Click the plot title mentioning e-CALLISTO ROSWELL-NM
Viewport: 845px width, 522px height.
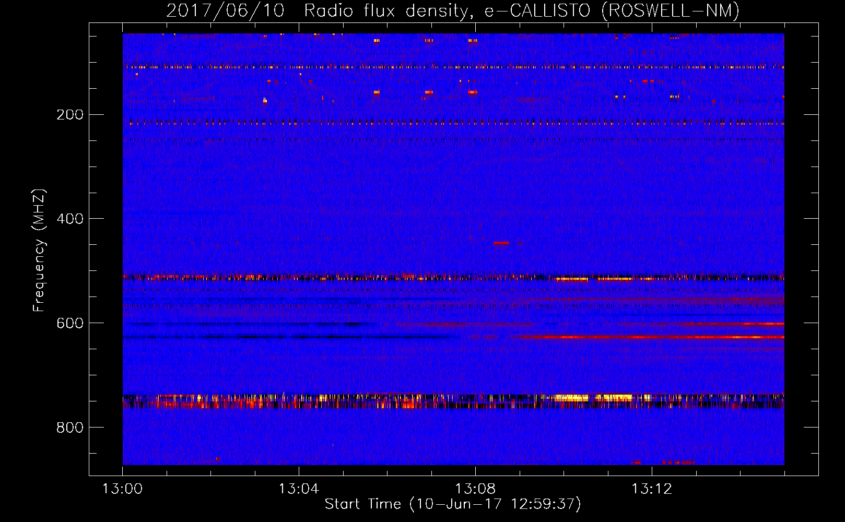point(453,10)
